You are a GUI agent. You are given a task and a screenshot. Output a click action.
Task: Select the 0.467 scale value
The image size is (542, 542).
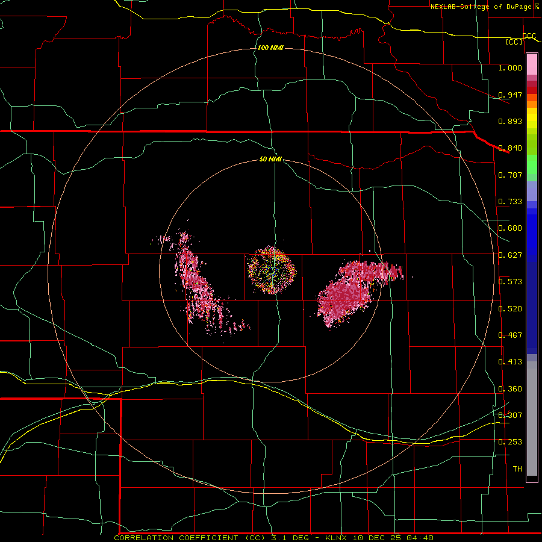point(510,335)
